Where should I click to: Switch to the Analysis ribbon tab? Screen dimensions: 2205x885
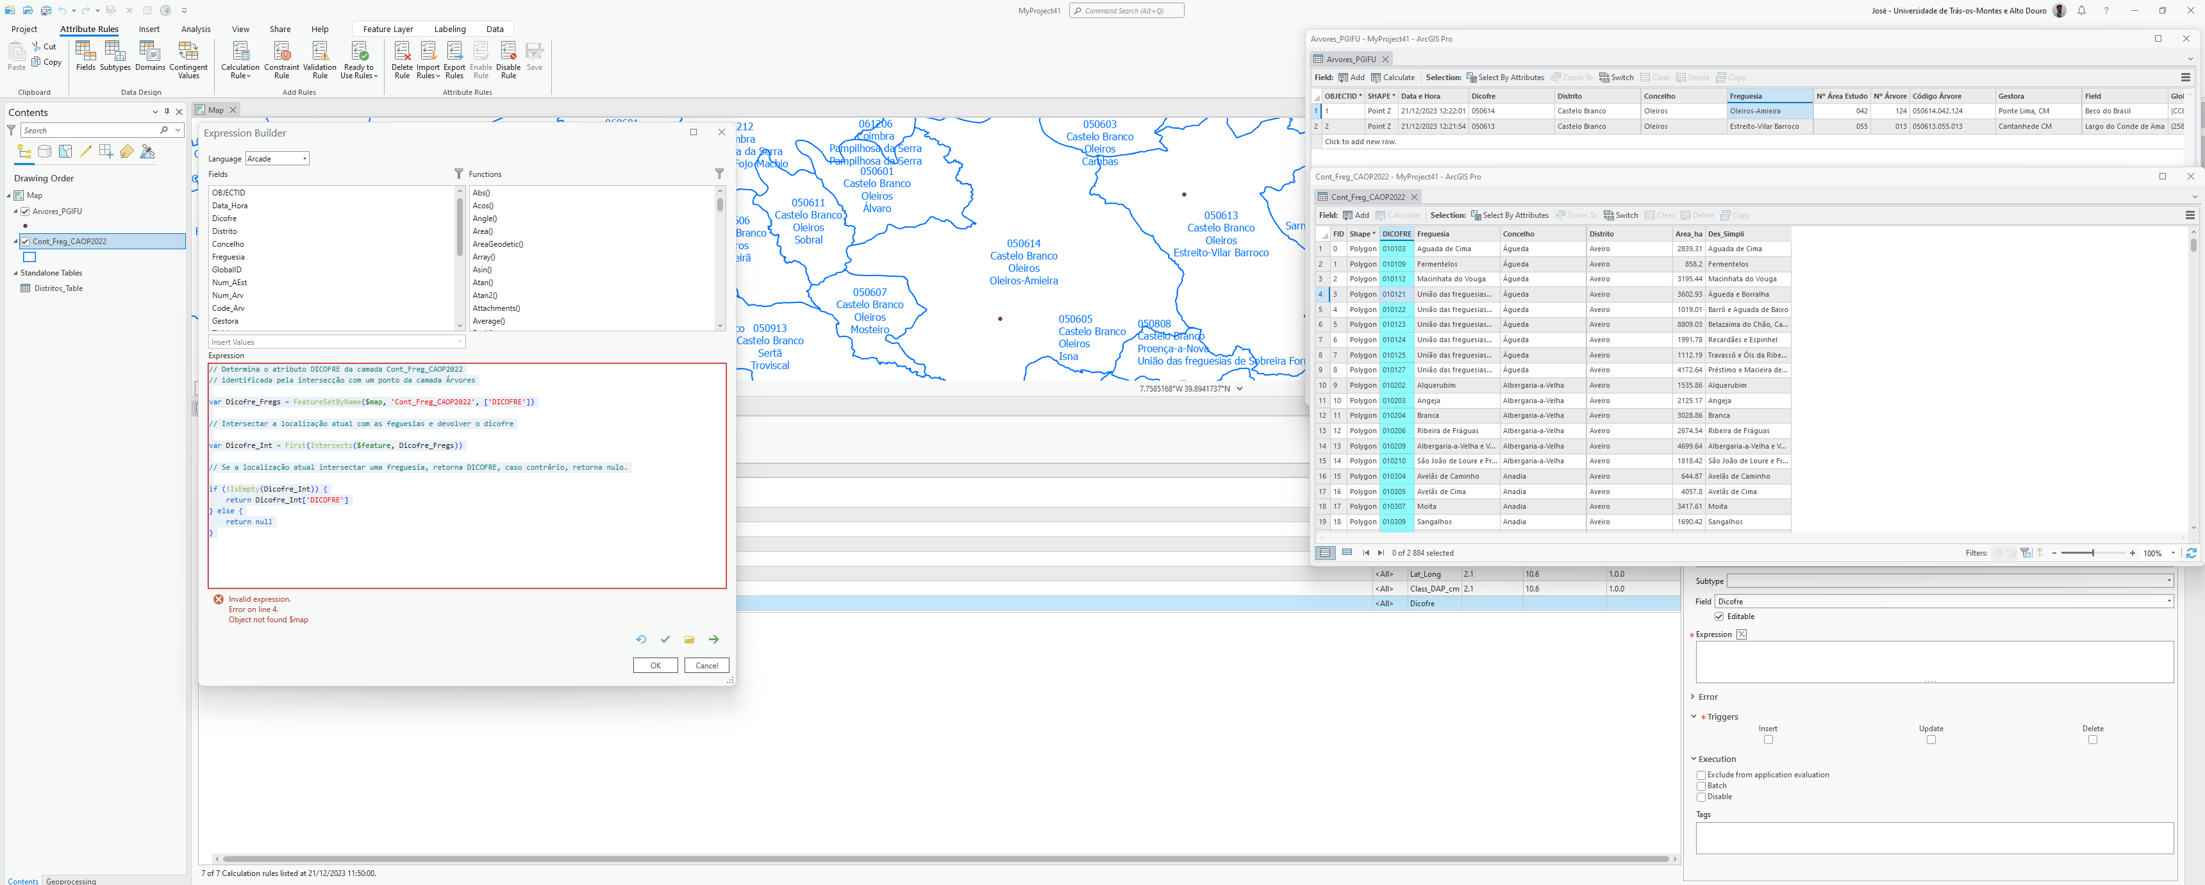[195, 29]
